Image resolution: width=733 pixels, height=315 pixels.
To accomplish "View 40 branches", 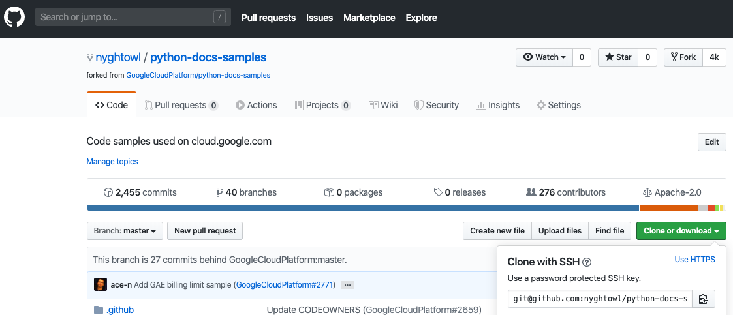I will (246, 192).
